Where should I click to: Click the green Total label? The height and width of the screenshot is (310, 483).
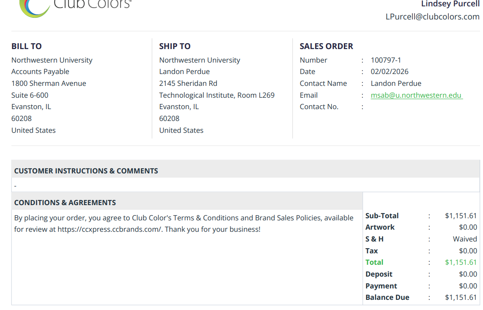click(x=374, y=262)
